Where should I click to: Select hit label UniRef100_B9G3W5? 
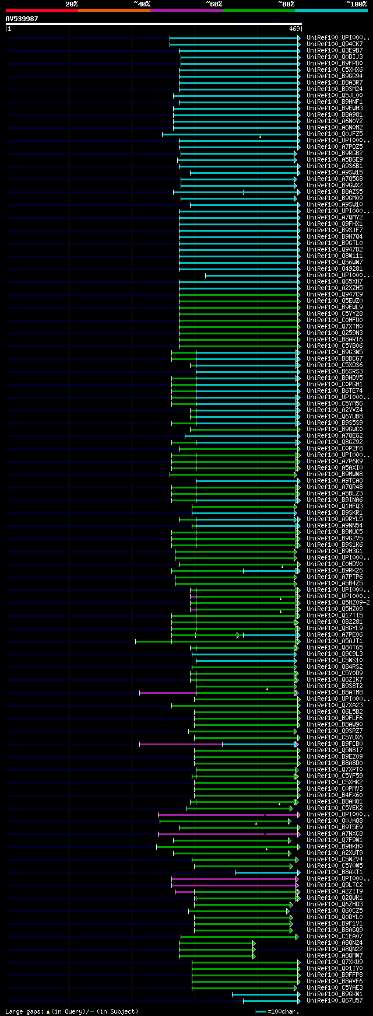[x=335, y=352]
